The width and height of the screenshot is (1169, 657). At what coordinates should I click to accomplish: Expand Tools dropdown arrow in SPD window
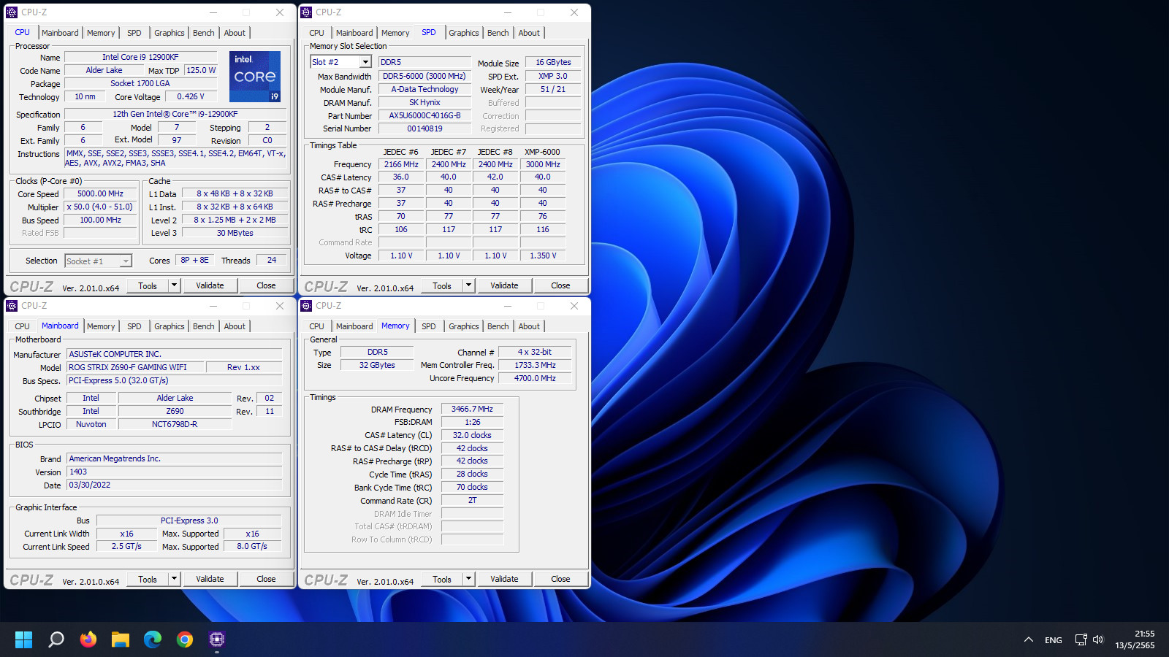tap(468, 285)
